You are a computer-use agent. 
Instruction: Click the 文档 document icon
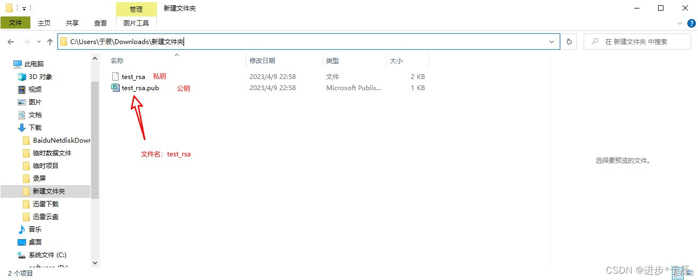[22, 115]
